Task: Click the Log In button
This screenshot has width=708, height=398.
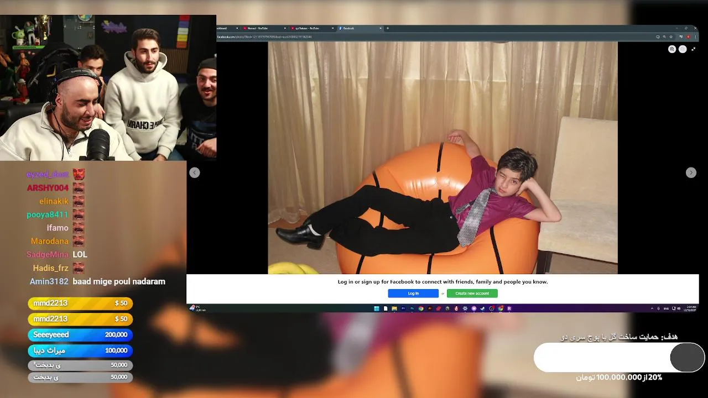Action: tap(413, 294)
